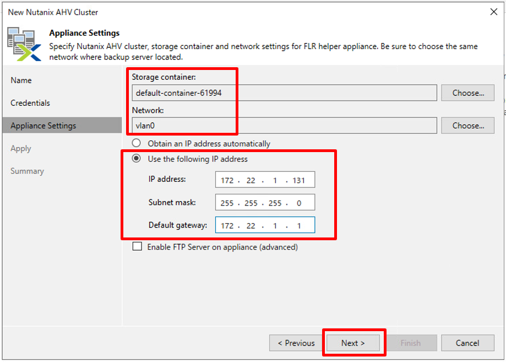Screen dimensions: 506x362
Task: Go to the Apply wizard step
Action: pos(21,149)
